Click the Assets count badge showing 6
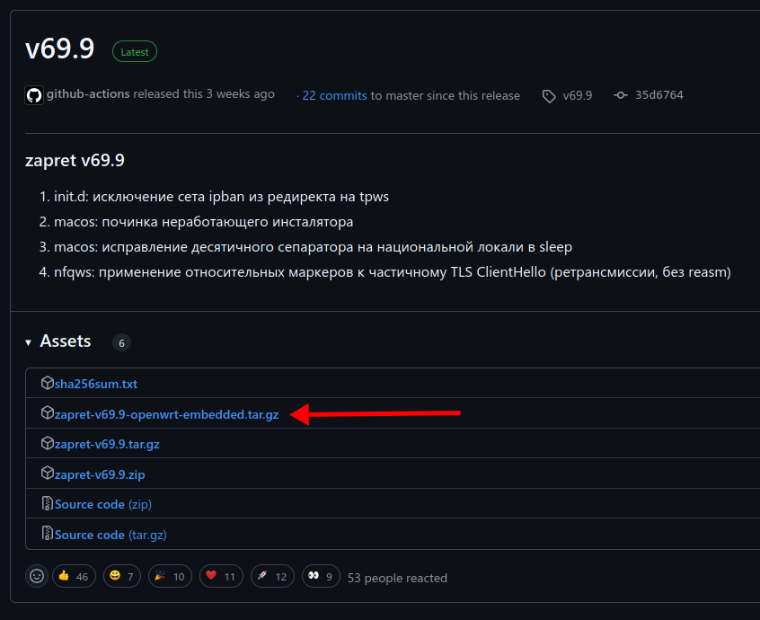 point(121,342)
